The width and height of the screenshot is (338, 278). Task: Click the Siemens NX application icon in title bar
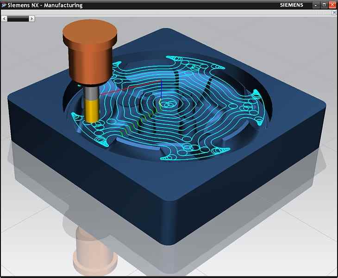click(4, 5)
